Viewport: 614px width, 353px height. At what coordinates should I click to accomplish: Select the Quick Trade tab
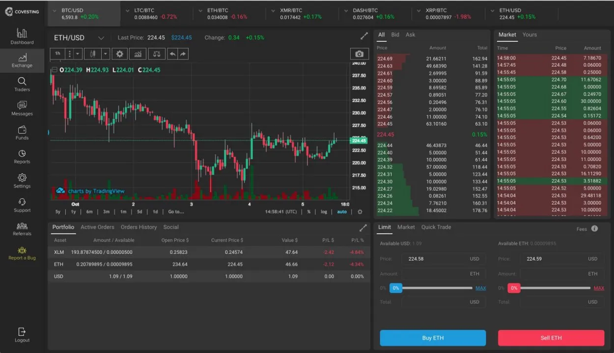tap(436, 227)
